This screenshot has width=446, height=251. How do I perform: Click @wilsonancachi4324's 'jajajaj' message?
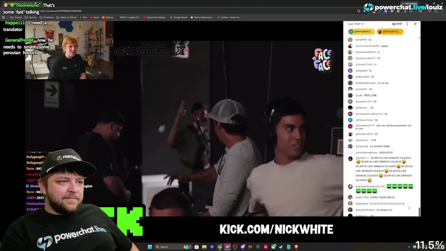[x=384, y=46]
